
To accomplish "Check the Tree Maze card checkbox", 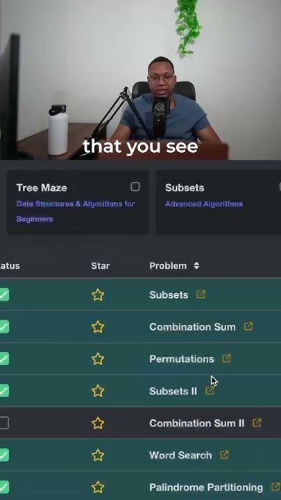I will [x=135, y=187].
